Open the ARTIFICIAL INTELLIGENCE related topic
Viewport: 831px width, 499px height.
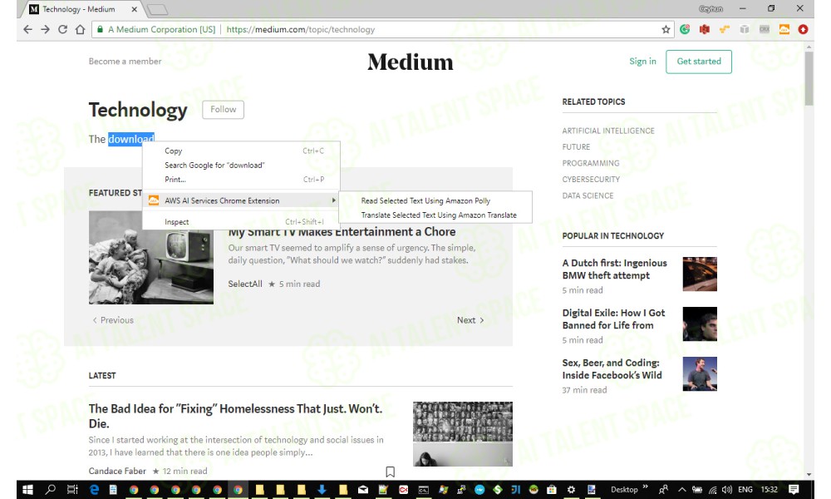point(608,131)
